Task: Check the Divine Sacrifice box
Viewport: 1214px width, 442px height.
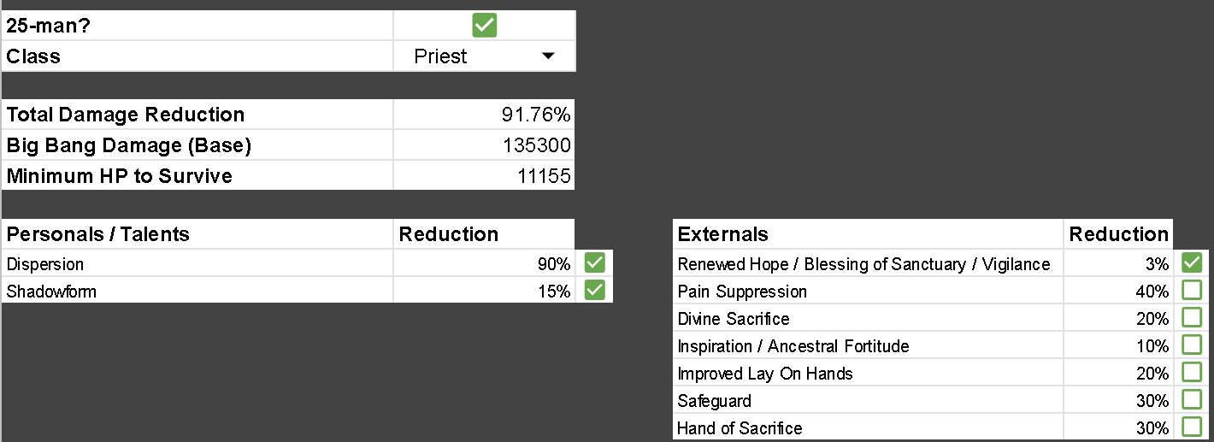Action: pyautogui.click(x=1192, y=318)
